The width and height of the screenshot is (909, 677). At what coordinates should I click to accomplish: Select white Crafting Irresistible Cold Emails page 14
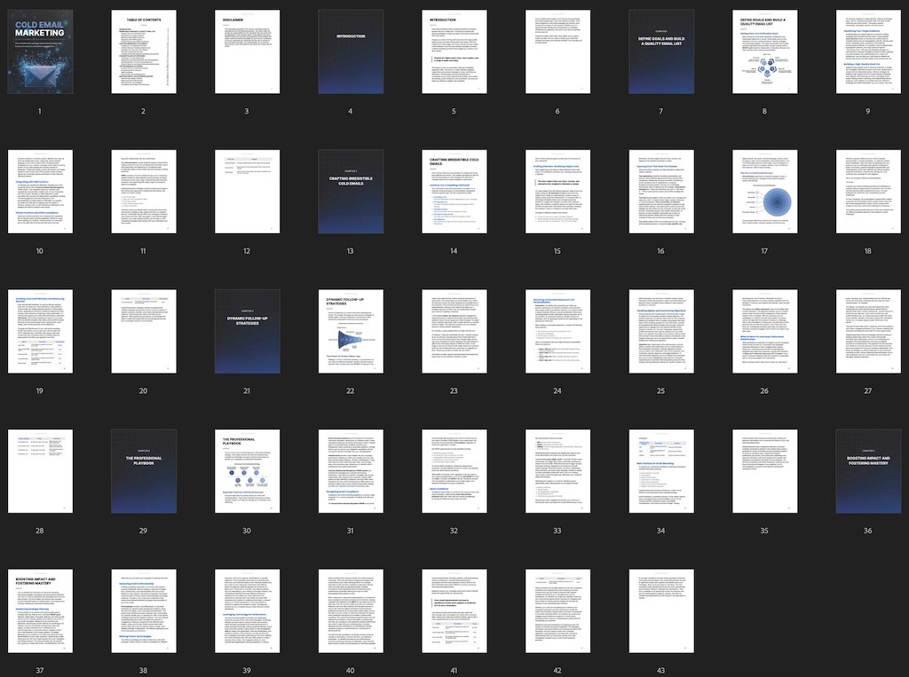tap(454, 192)
